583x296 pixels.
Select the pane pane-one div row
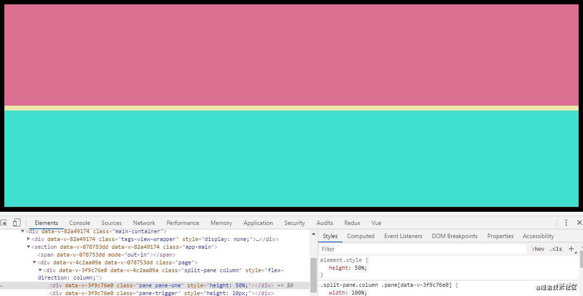[x=155, y=286]
